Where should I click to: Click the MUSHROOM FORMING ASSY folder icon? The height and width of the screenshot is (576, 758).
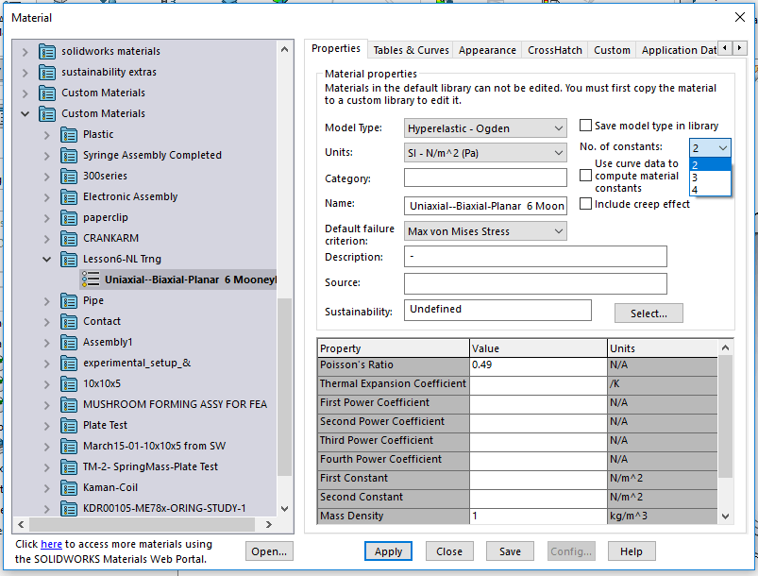(x=69, y=405)
